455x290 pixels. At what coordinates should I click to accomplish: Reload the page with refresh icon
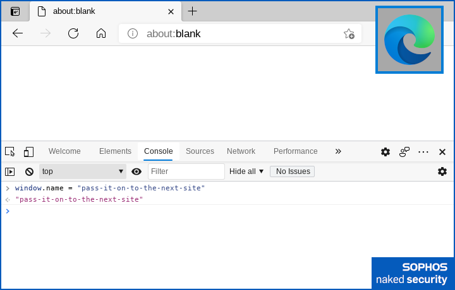(73, 33)
